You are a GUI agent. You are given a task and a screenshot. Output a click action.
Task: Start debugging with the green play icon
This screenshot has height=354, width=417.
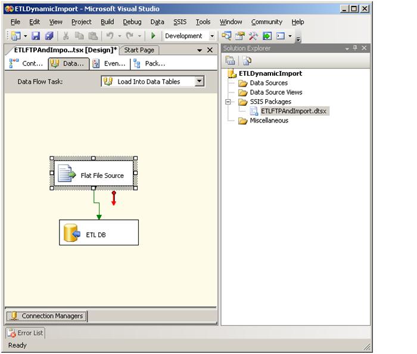153,36
